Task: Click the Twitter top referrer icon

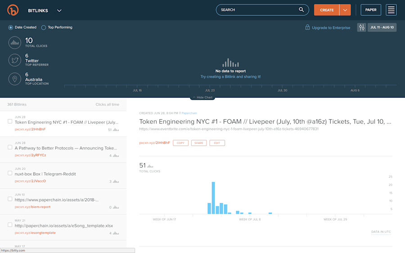Action: pyautogui.click(x=15, y=60)
